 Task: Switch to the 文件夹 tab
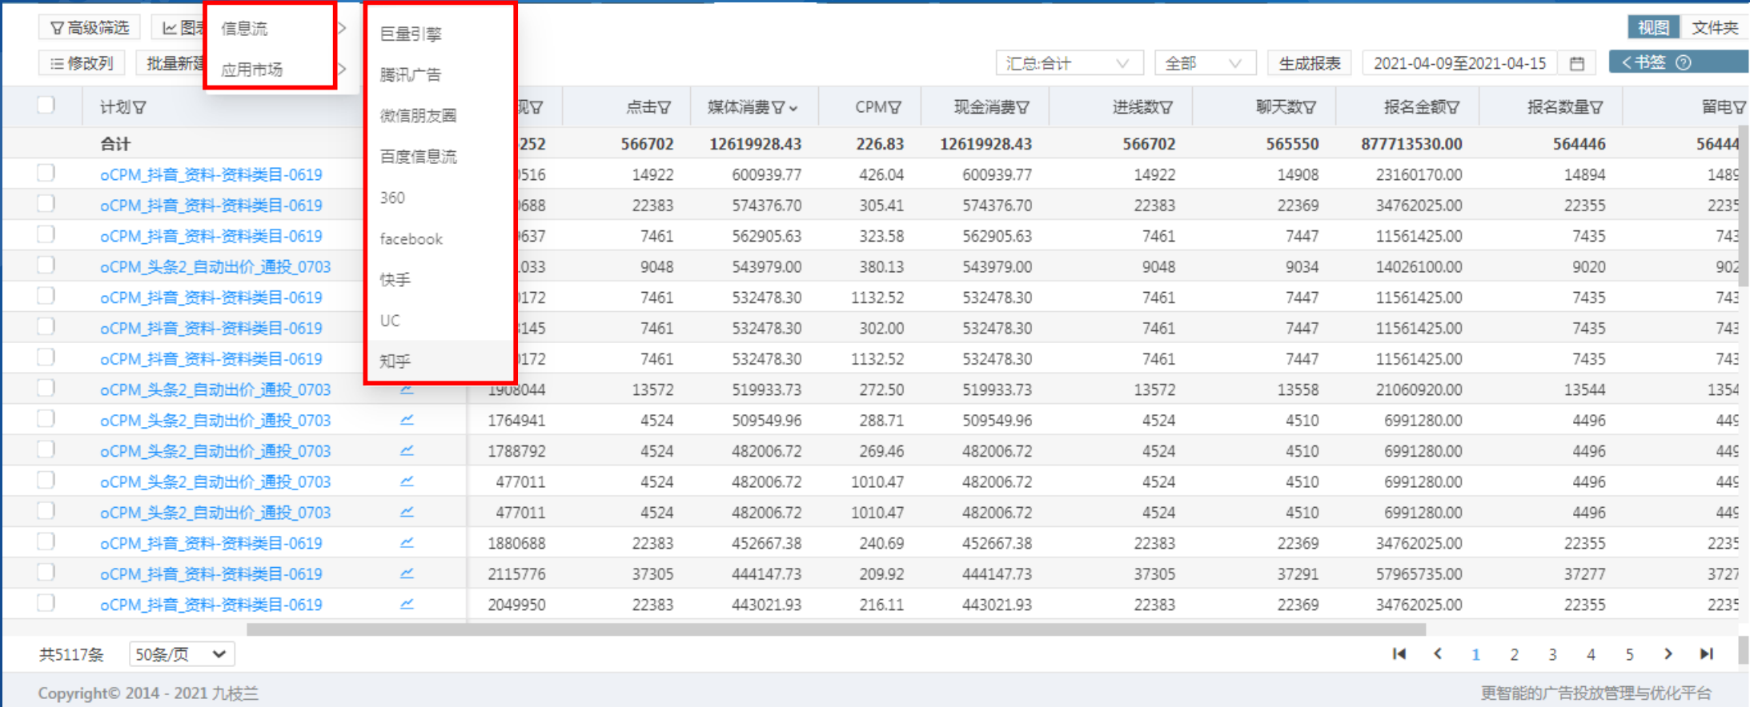click(1715, 27)
